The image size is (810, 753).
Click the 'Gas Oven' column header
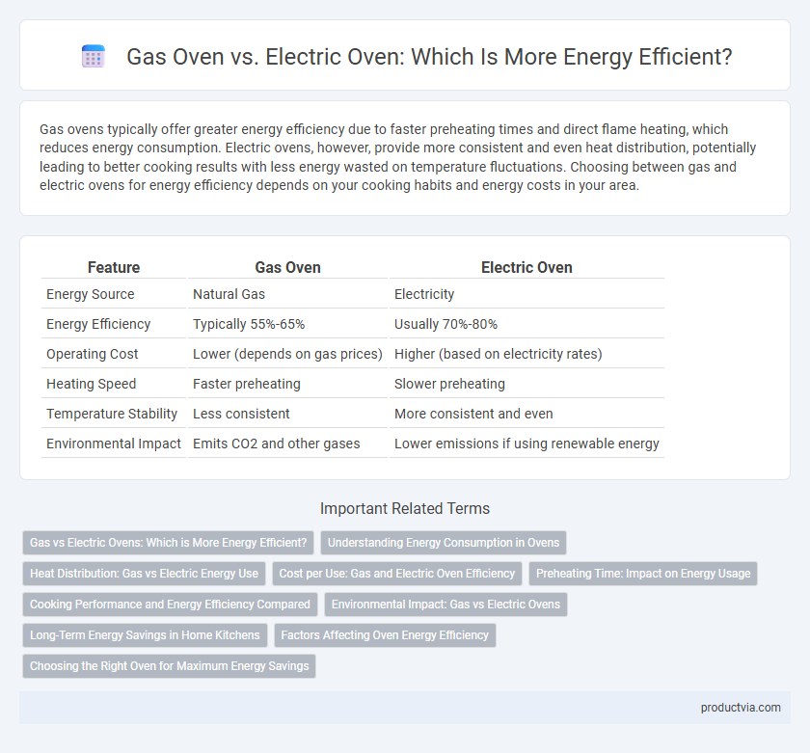[287, 267]
